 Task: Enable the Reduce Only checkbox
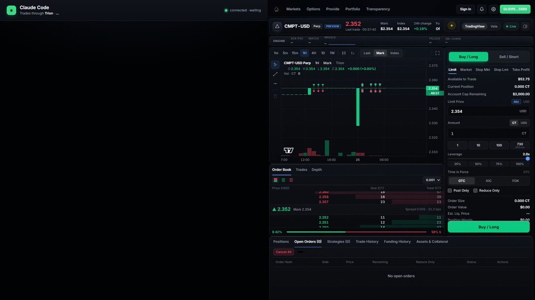coord(475,191)
